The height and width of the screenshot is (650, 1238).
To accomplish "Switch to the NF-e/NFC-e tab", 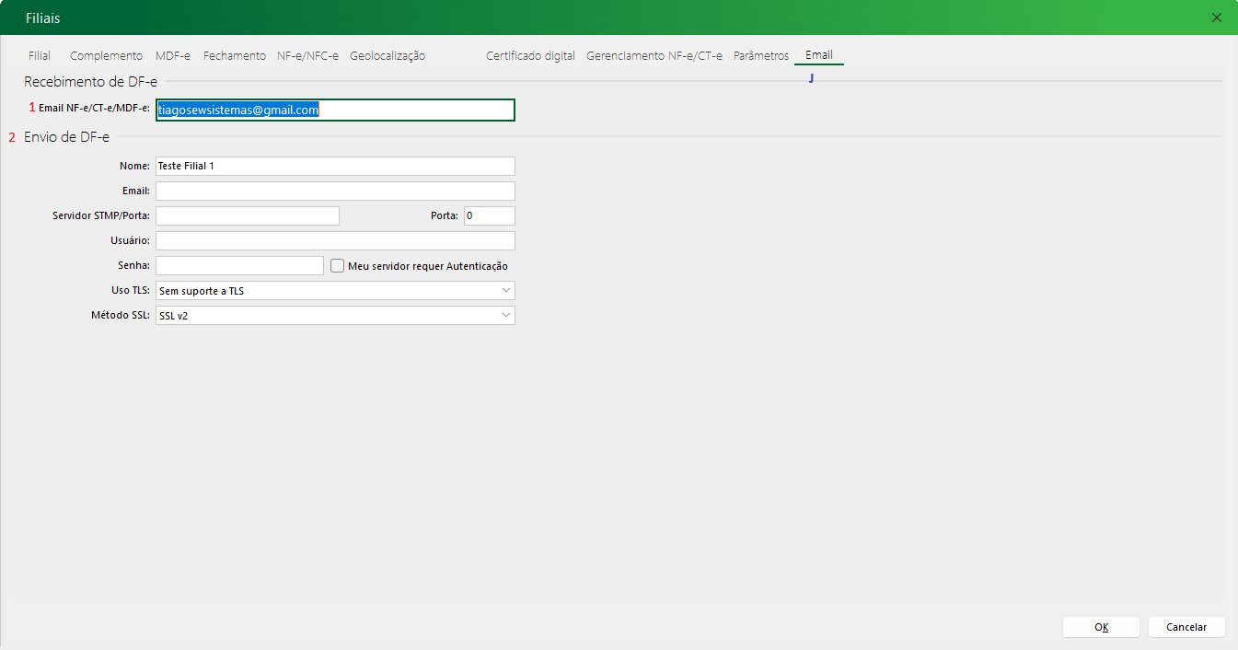I will [307, 56].
